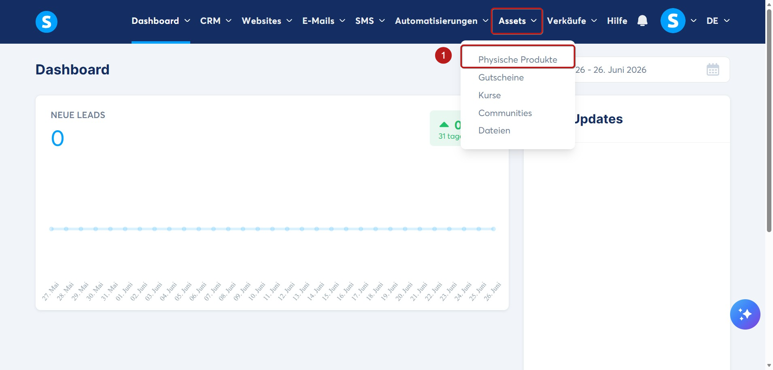The height and width of the screenshot is (370, 773).
Task: Open the Hilfe menu item
Action: tap(617, 21)
